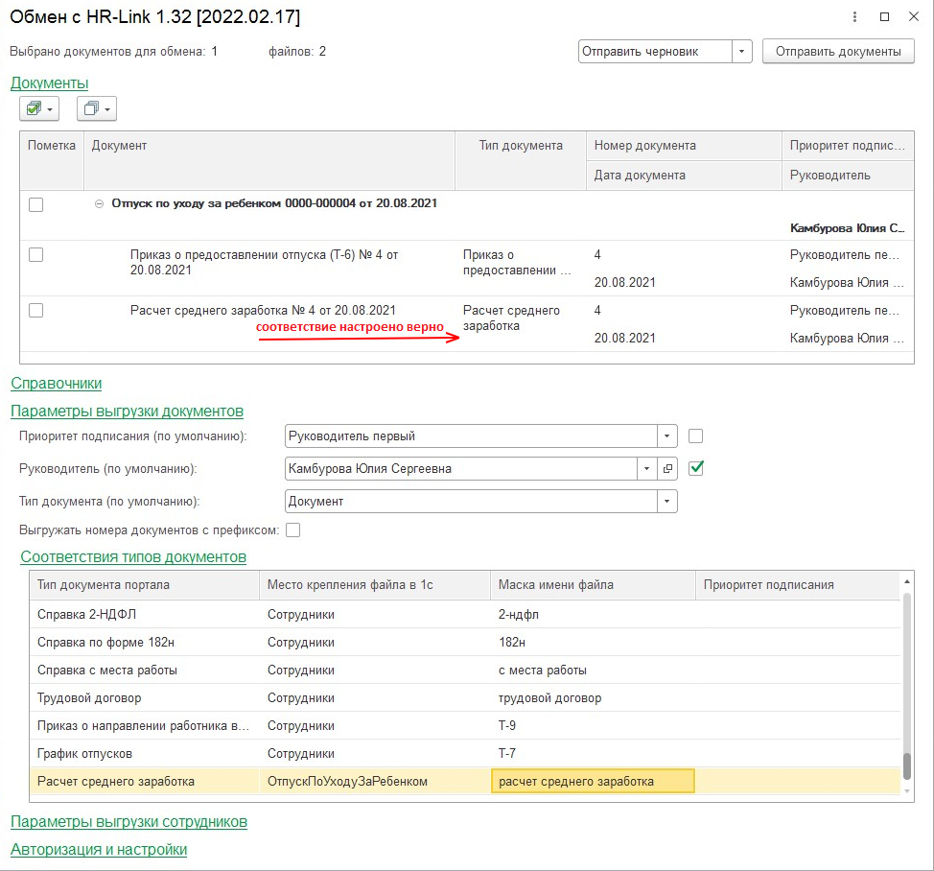Click Тип документа портала column header
This screenshot has height=871, width=934.
144,585
